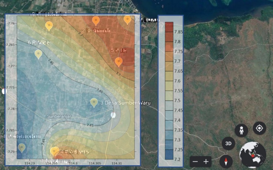Fly to my current location
This screenshot has width=273, height=170.
(259, 128)
